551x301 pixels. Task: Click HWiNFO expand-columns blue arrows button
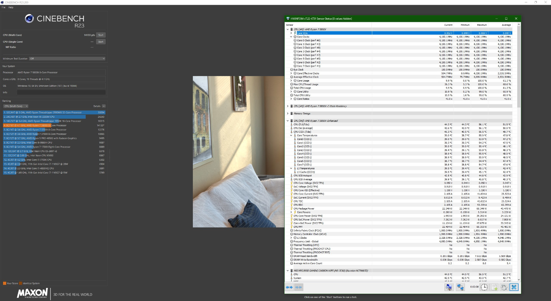(289, 287)
